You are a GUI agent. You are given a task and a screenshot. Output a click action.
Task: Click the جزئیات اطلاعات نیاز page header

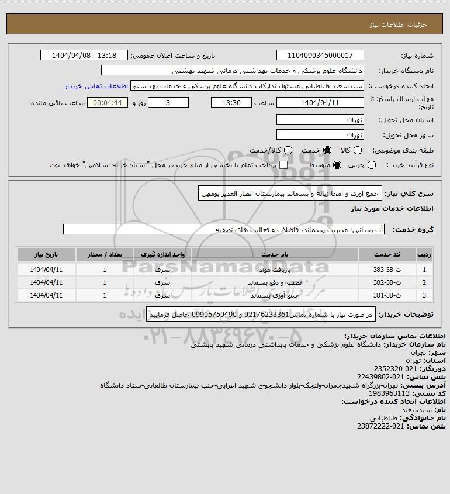click(x=399, y=25)
